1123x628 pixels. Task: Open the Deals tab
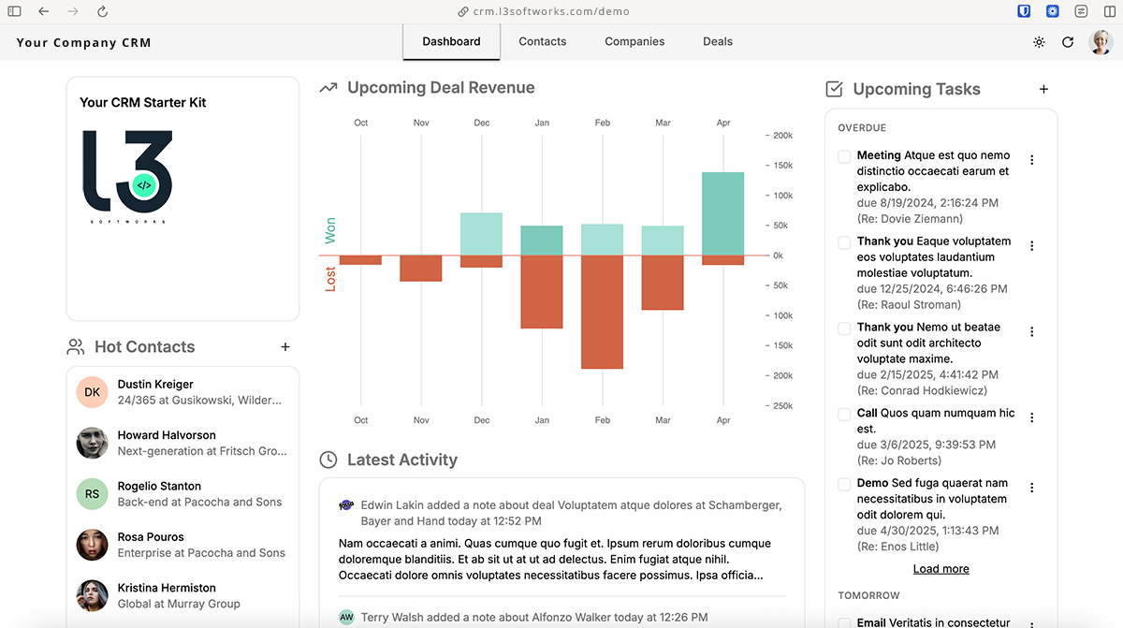[718, 41]
